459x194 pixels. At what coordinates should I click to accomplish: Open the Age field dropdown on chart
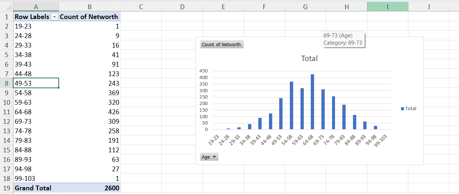(209, 157)
